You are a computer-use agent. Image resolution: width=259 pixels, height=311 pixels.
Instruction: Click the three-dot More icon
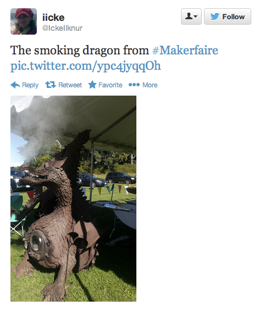134,85
